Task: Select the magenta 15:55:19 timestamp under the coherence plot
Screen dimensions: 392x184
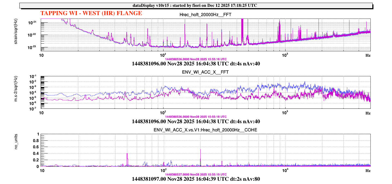Action: [x=196, y=174]
